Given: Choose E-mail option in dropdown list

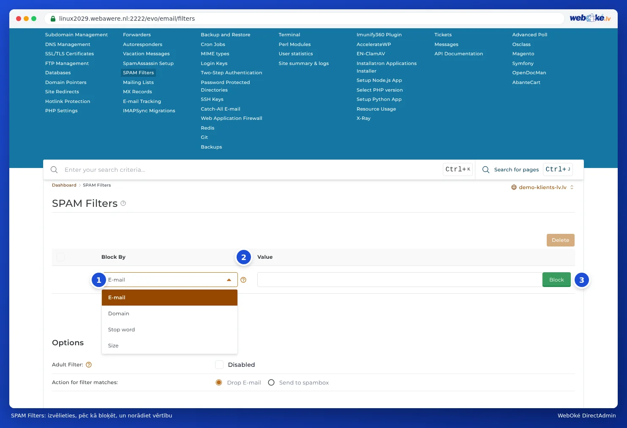Looking at the screenshot, I should coord(169,298).
